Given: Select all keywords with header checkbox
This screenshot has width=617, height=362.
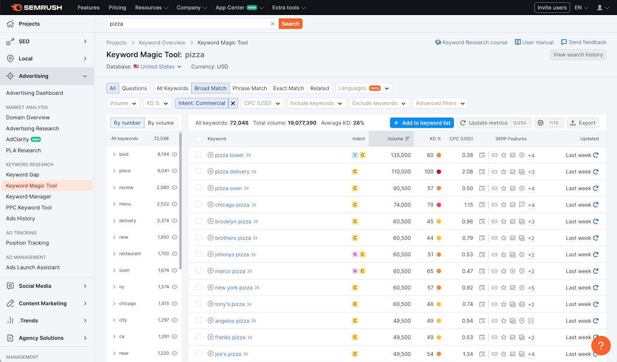Looking at the screenshot, I should click(198, 139).
